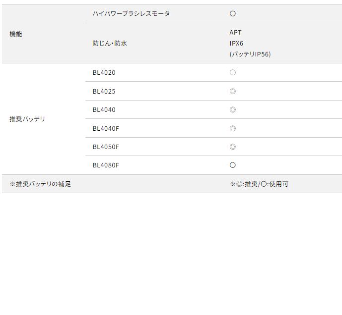This screenshot has height=315, width=342.
Task: Select the BL4020 battery label
Action: coord(104,73)
